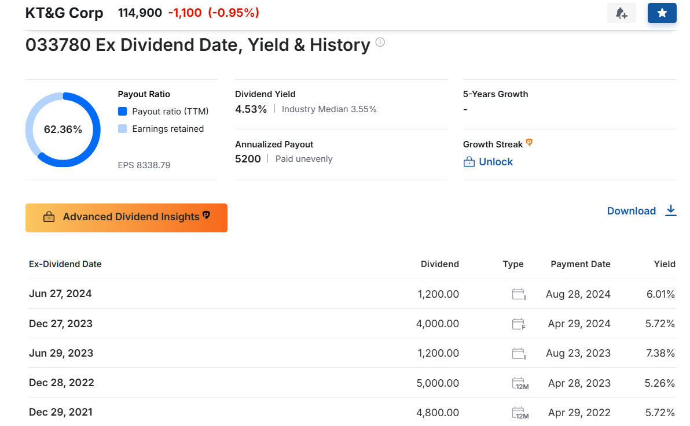Select the Dec 28, 2022 ex-dividend date
690x426 pixels.
coord(61,383)
